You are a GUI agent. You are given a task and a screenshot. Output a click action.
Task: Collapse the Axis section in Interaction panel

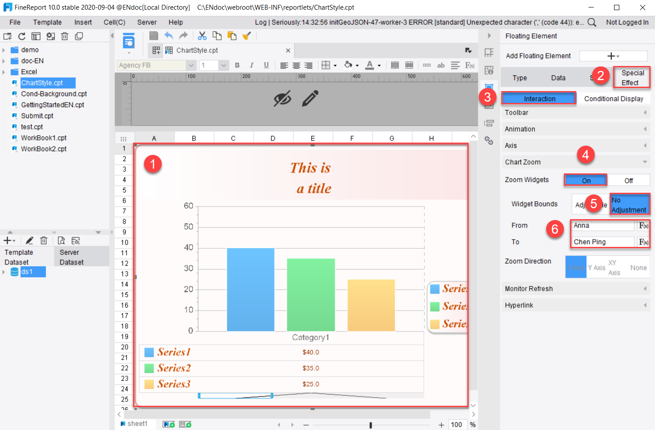[645, 145]
